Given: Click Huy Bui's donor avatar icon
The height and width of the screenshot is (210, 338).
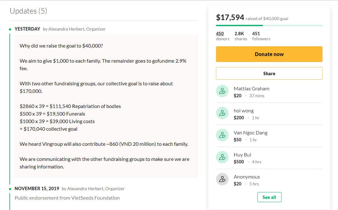Looking at the screenshot, I should pos(222,157).
